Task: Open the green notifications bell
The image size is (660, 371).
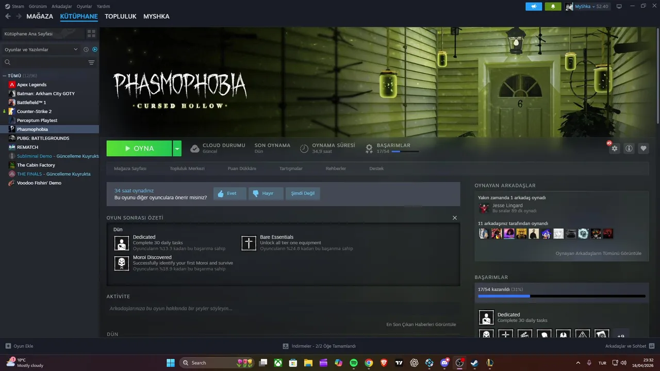Action: [553, 6]
